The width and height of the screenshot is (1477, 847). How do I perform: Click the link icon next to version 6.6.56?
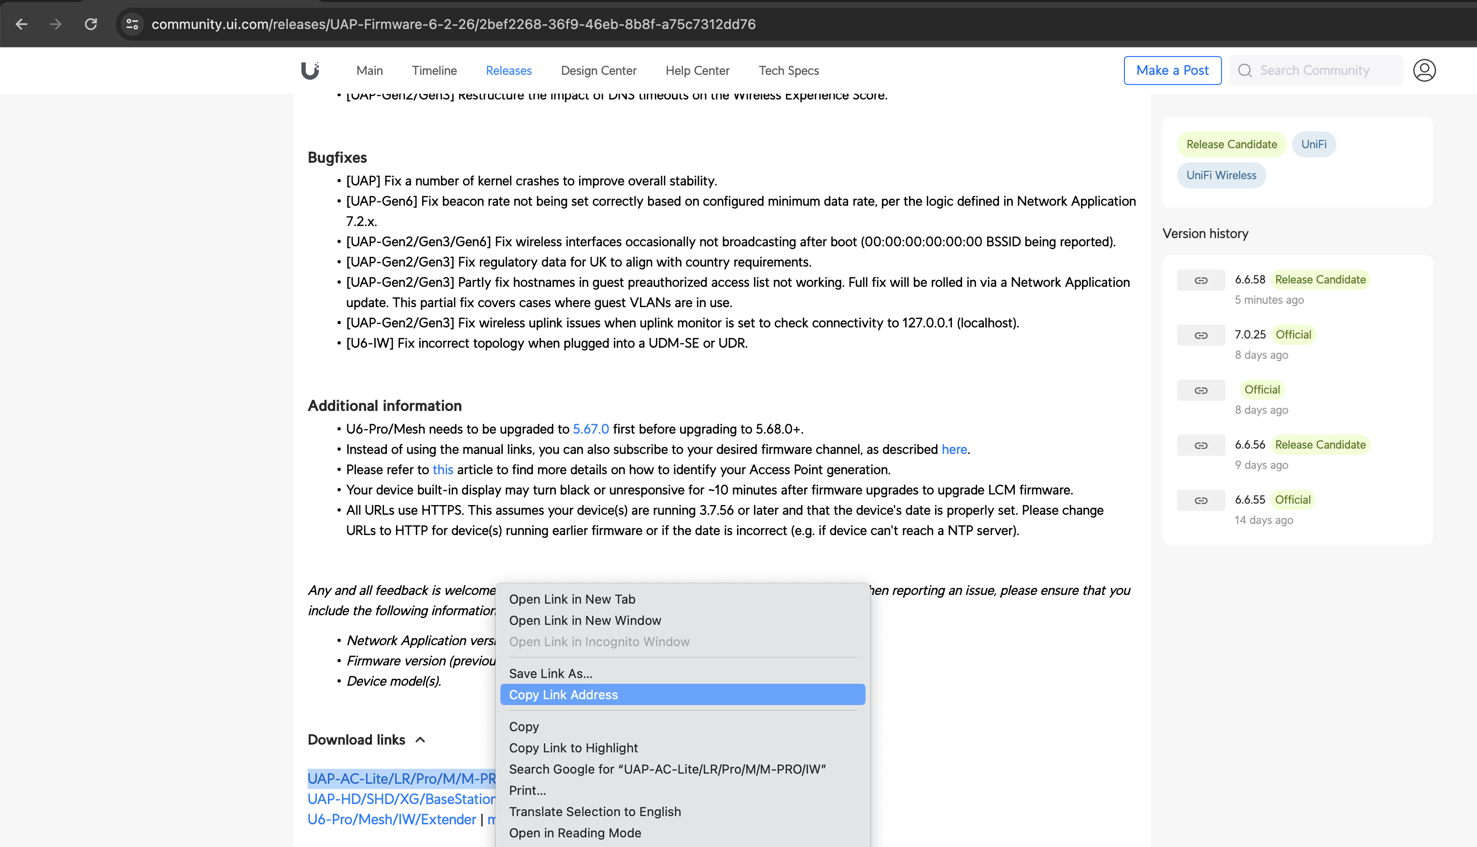1200,444
